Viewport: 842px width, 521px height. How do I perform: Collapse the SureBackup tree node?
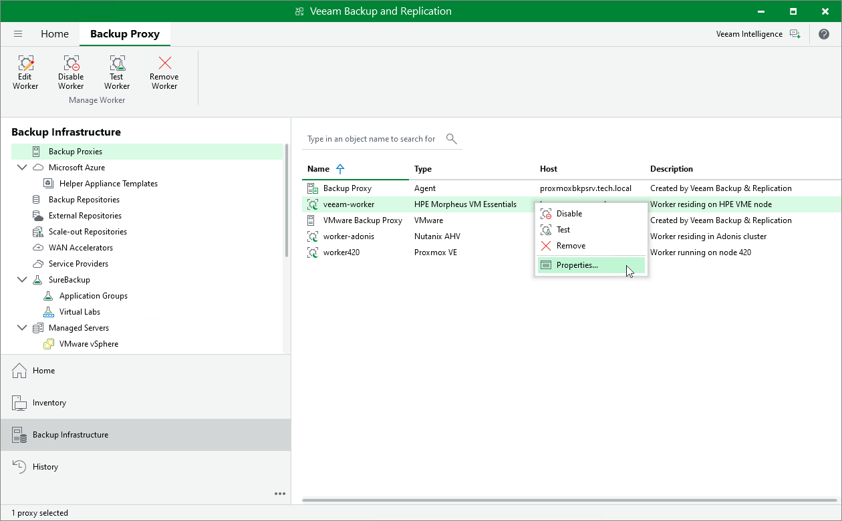coord(22,280)
